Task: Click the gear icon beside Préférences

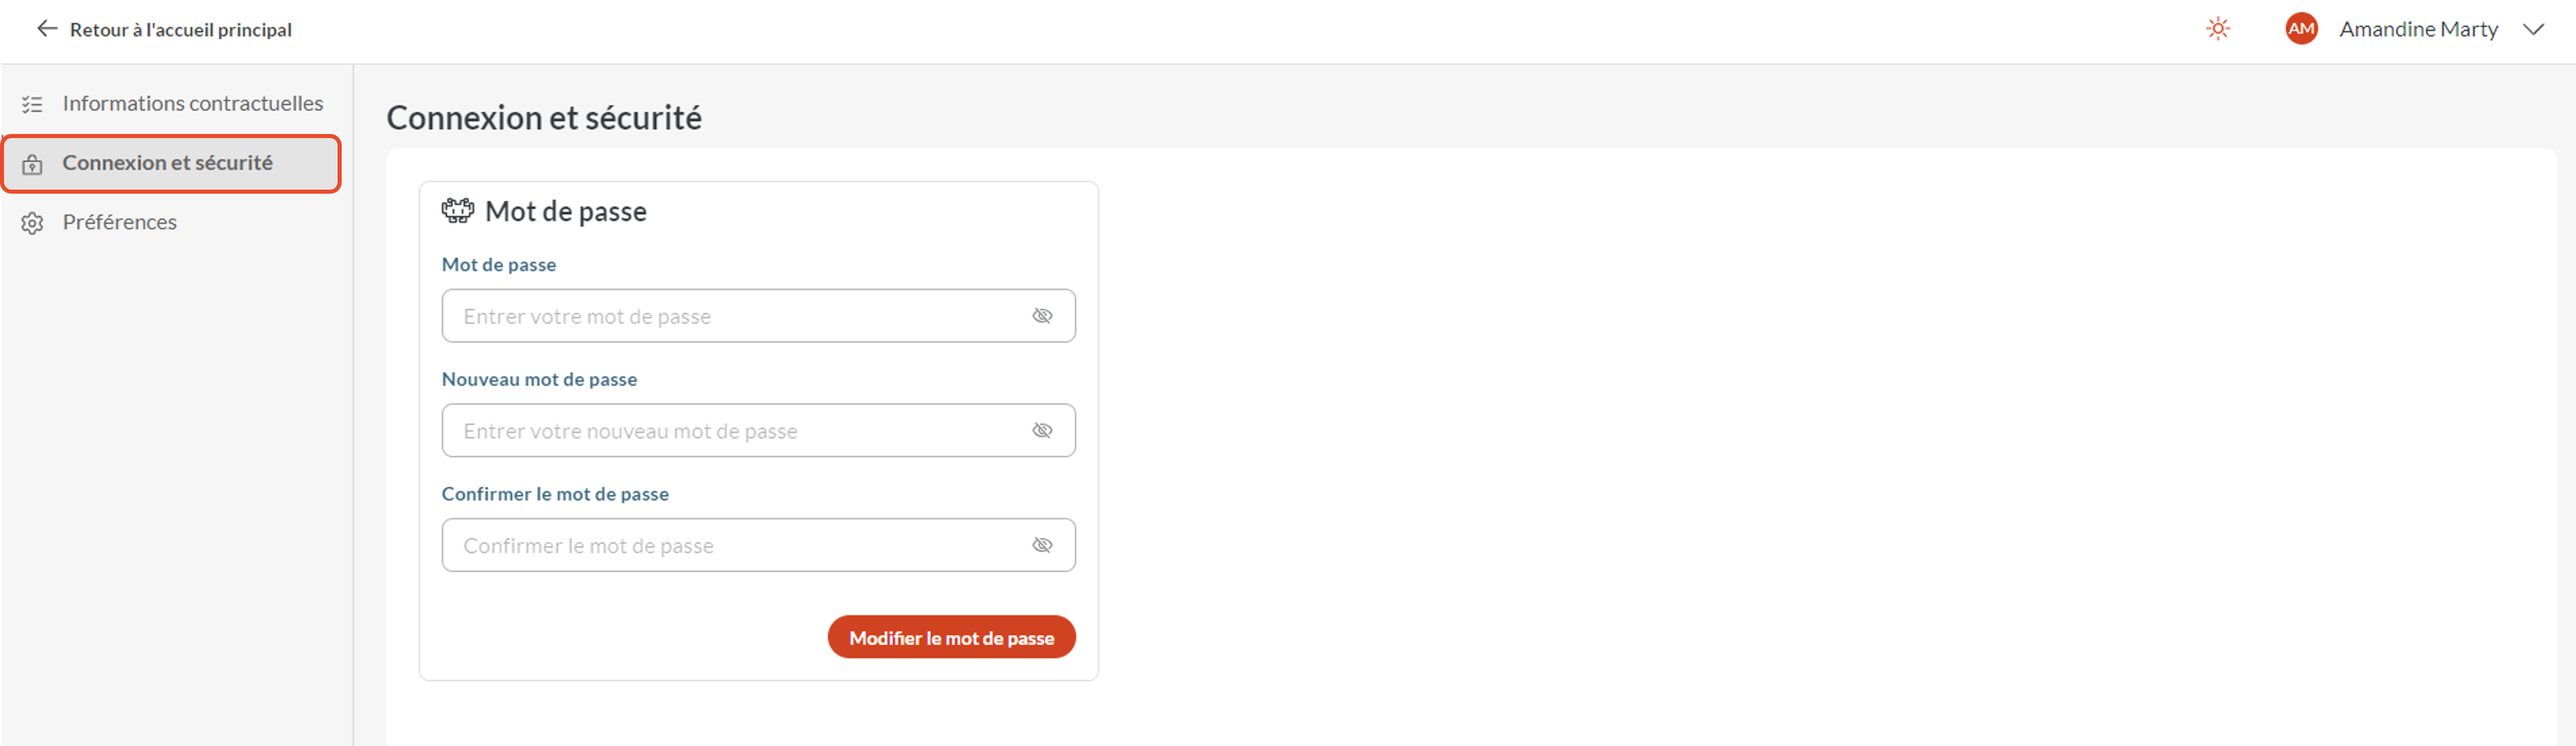Action: coord(32,223)
